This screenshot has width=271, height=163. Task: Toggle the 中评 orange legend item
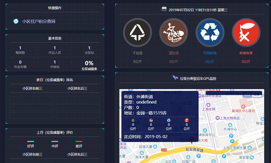pos(55,144)
